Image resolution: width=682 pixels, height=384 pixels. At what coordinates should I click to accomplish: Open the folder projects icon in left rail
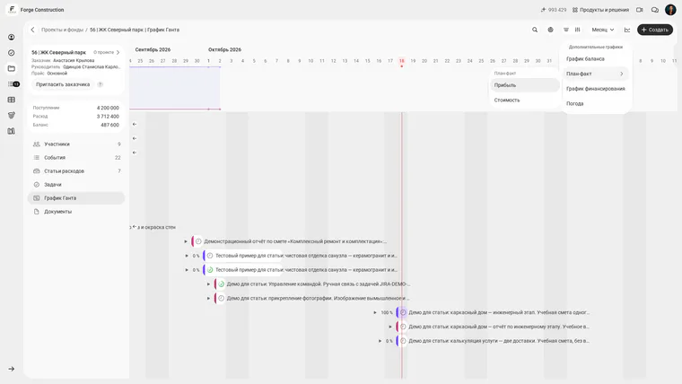click(12, 68)
